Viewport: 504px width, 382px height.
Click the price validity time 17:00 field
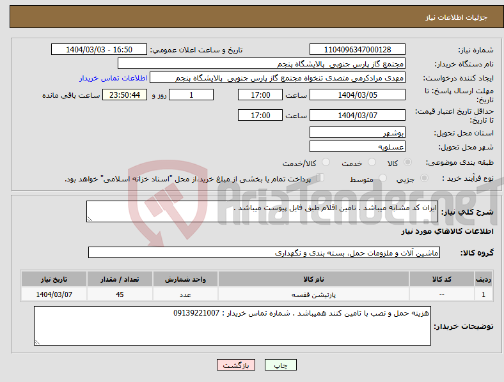pos(260,115)
